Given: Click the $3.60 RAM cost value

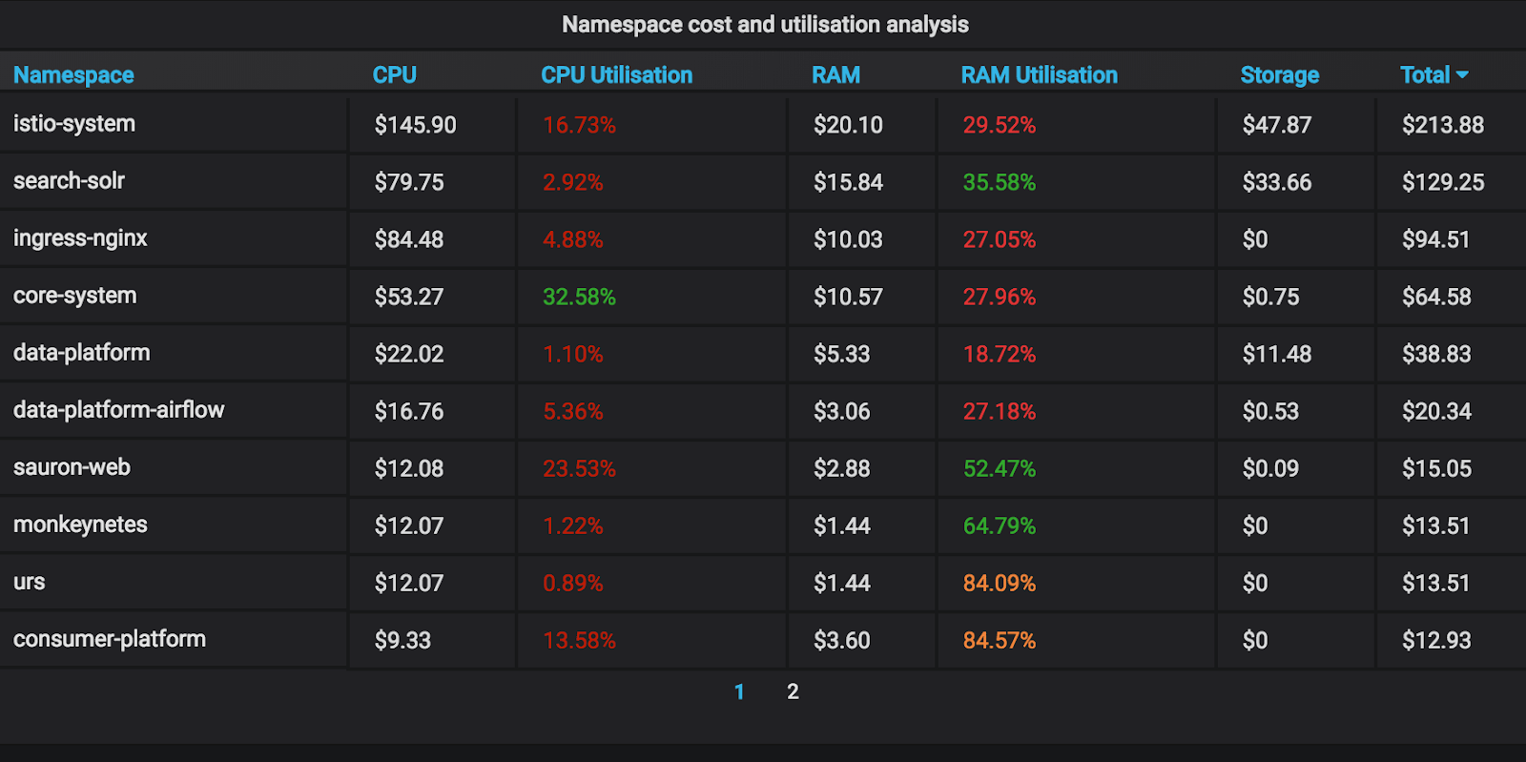Looking at the screenshot, I should (842, 640).
